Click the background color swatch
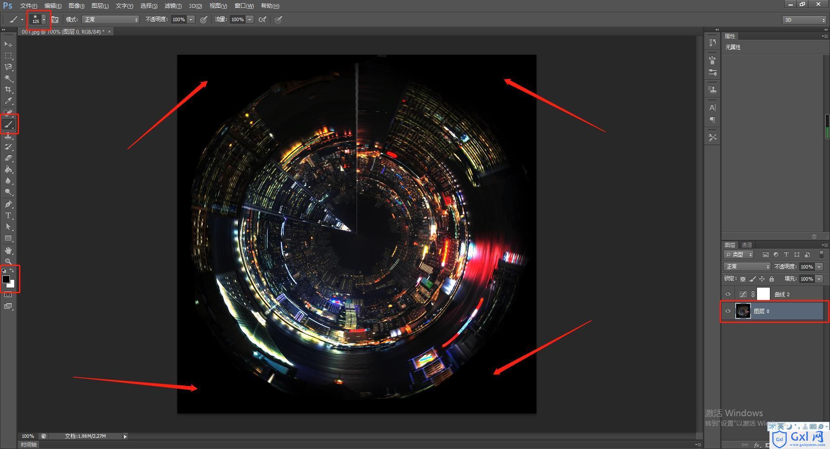Viewport: 830px width, 449px height. pyautogui.click(x=12, y=285)
